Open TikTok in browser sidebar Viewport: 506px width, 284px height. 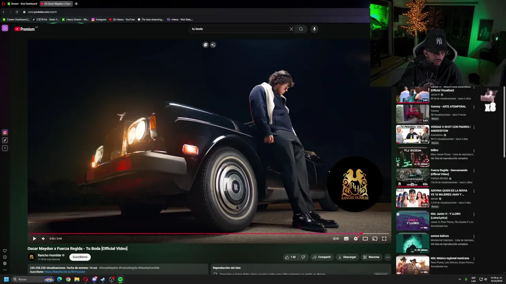(5, 140)
